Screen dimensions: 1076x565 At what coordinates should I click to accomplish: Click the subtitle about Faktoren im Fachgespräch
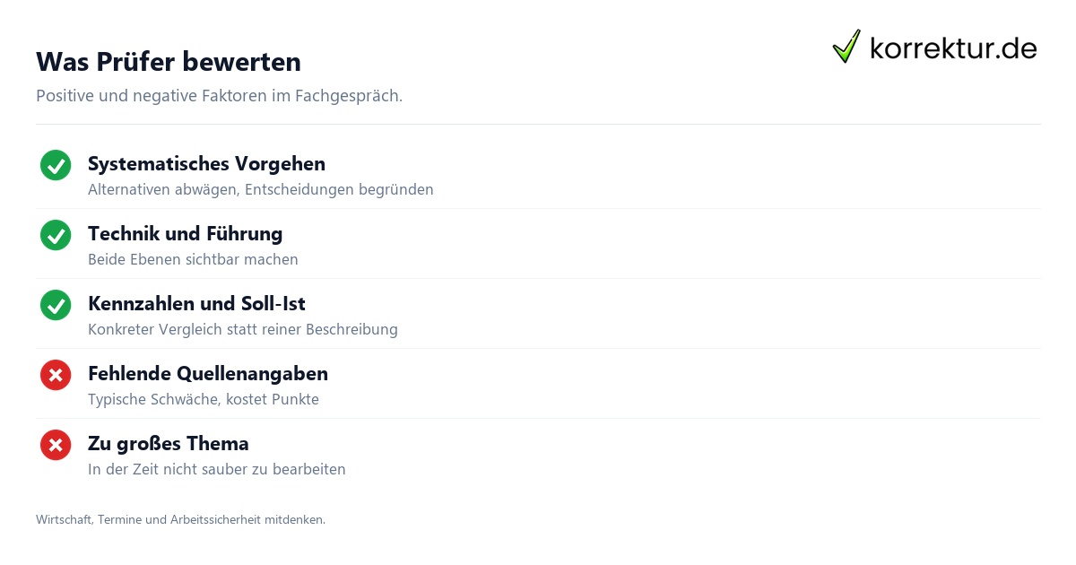coord(219,96)
